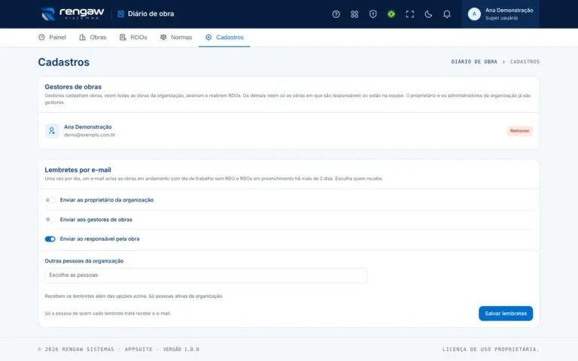Viewport: 578px width, 361px height.
Task: Open the Brazil flag language selector
Action: [391, 14]
